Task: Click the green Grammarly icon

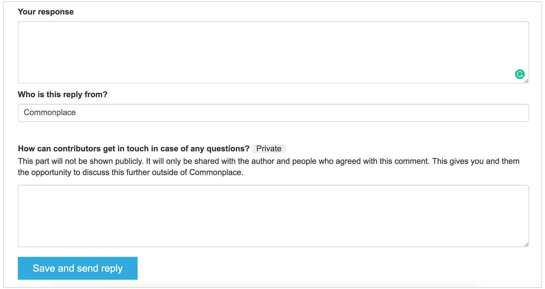Action: (x=519, y=74)
